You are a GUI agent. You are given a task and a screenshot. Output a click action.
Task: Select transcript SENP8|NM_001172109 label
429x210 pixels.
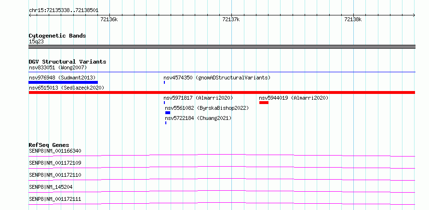tap(55, 163)
